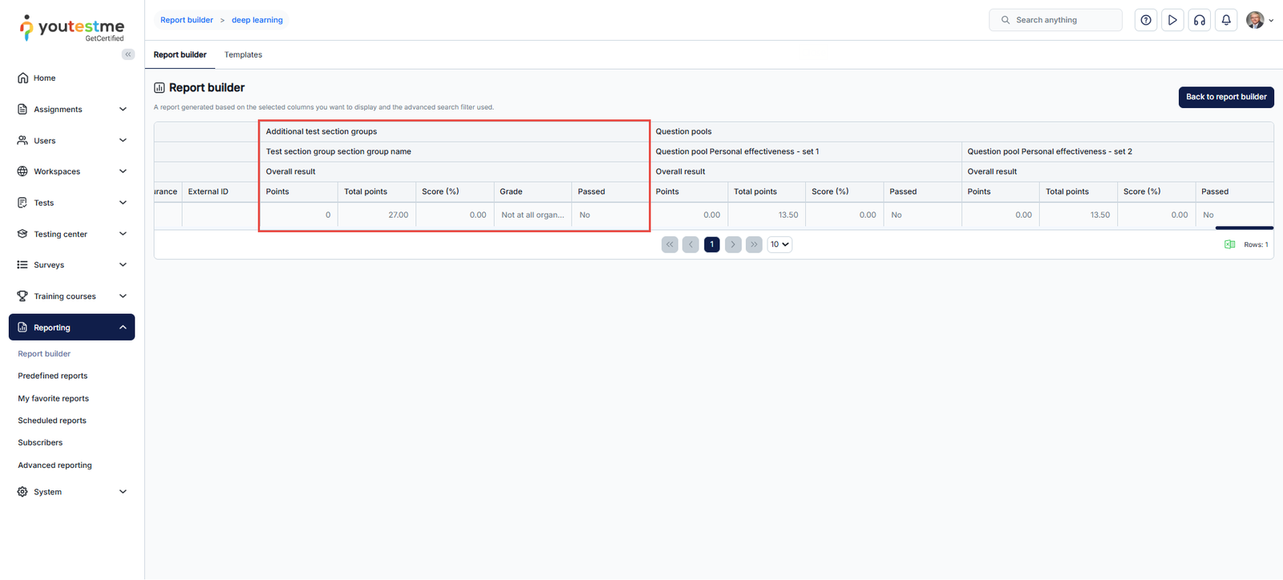Click the YouTestMe logo
Viewport: 1283px width, 580px height.
(x=72, y=28)
